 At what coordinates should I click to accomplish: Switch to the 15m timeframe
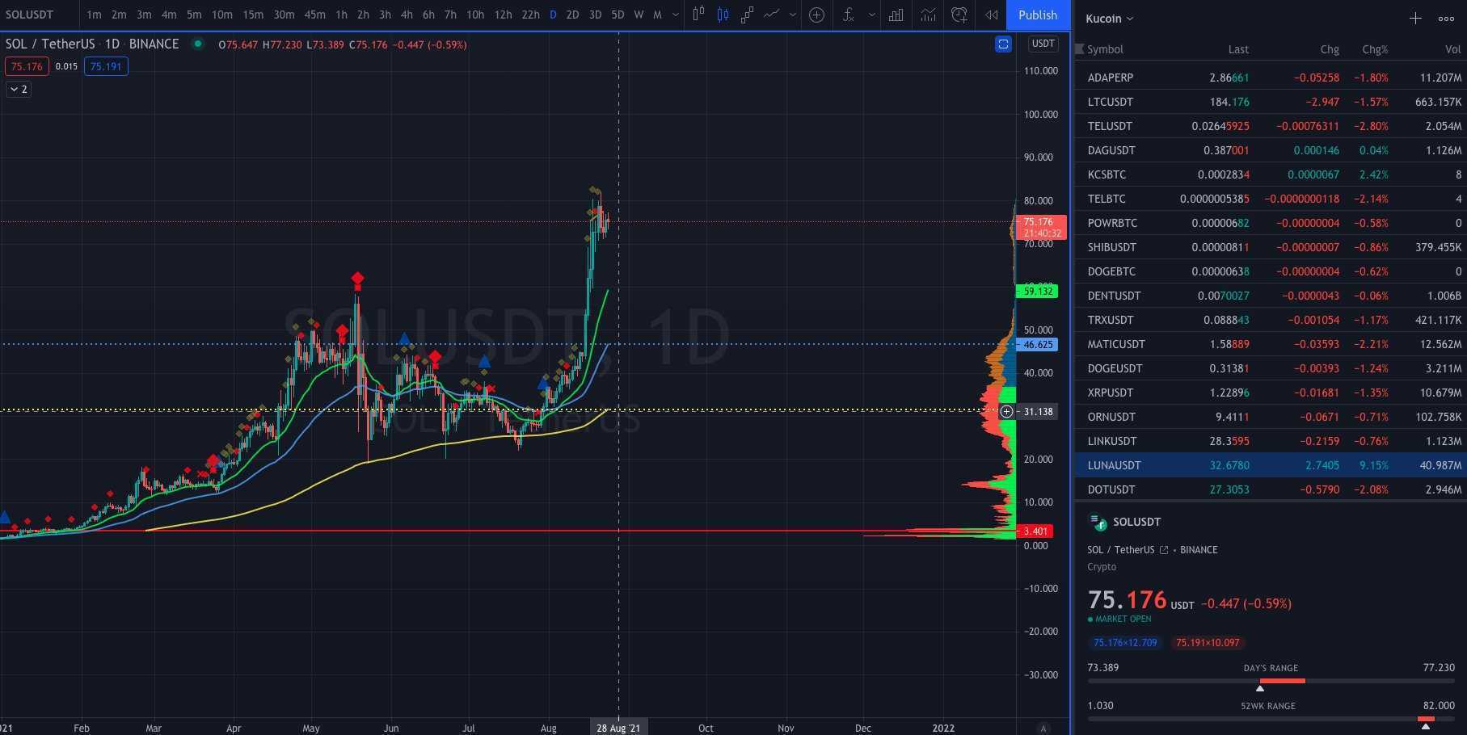(x=253, y=15)
